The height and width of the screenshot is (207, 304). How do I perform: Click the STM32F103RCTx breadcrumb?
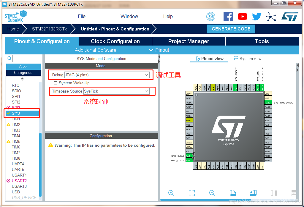pyautogui.click(x=50, y=29)
